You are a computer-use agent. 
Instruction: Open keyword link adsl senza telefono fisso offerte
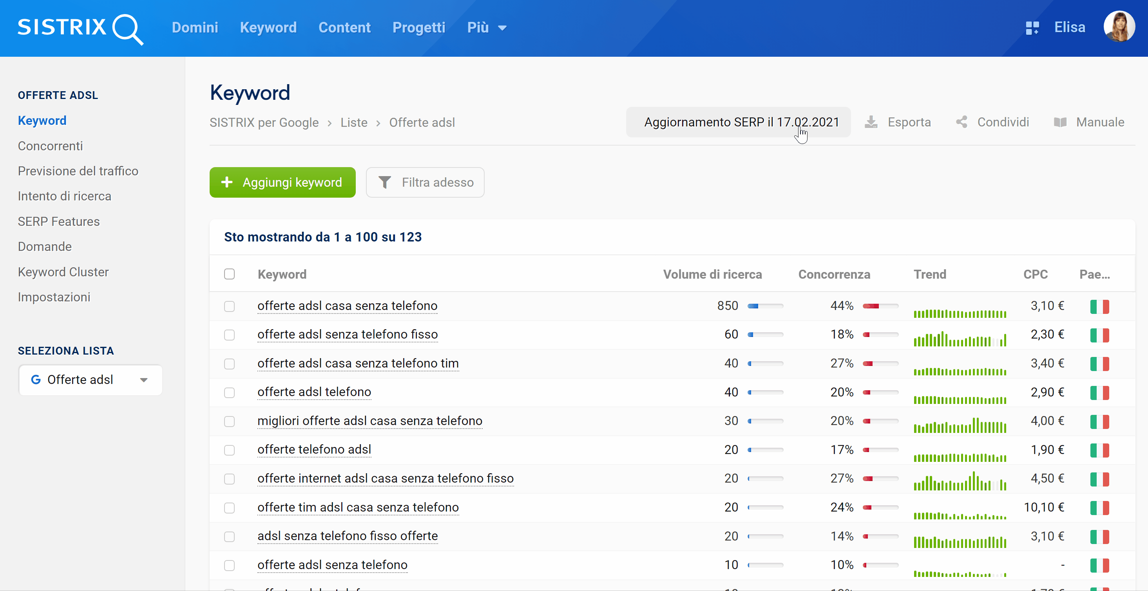[348, 536]
